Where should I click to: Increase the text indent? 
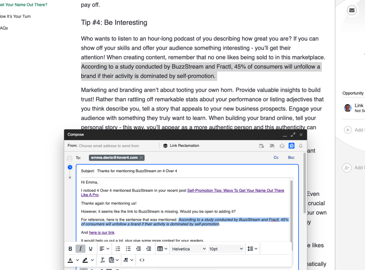coord(149,249)
